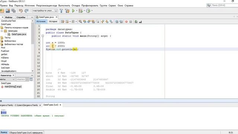This screenshot has height=134, width=238.
Task: Switch to the Файлы tab
Action: coord(9,17)
